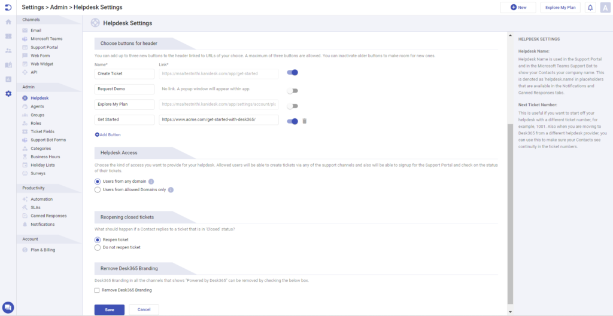Click the Explore My Plan name field

pyautogui.click(x=125, y=105)
